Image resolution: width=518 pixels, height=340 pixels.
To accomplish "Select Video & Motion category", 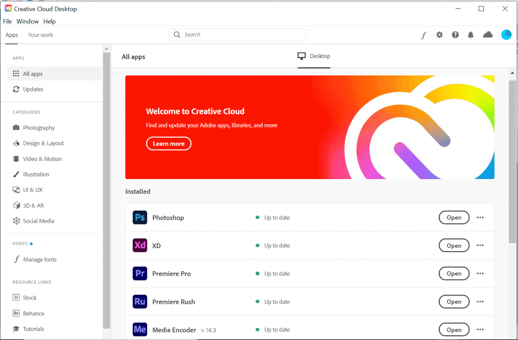I will (x=42, y=159).
